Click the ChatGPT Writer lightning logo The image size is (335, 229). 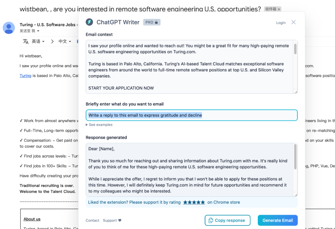[89, 22]
